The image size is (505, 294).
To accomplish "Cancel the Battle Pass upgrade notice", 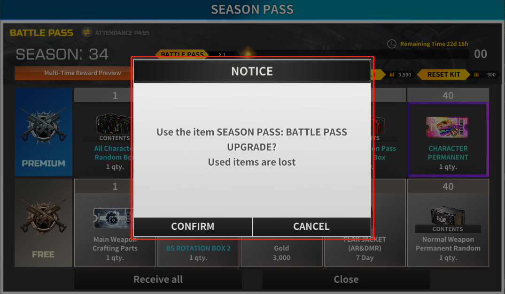I will coord(311,226).
